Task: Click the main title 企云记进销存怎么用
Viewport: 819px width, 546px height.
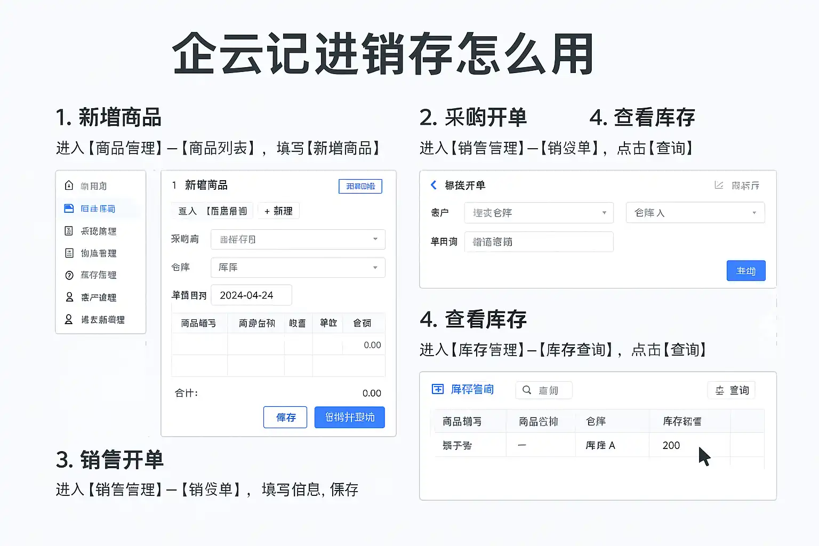Action: coord(383,54)
